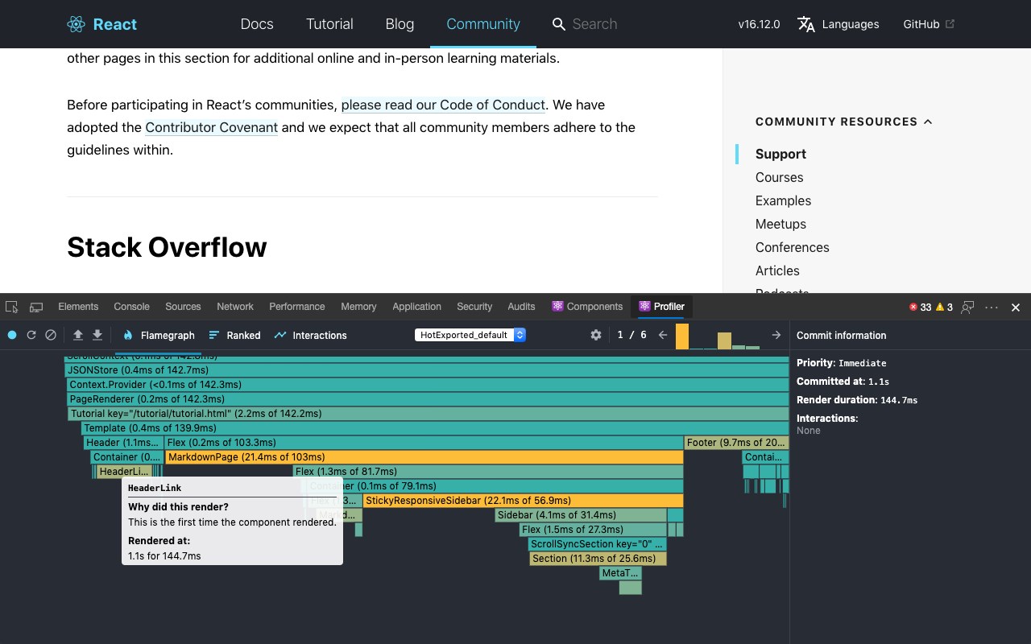Open Conferences in the sidebar

[793, 247]
